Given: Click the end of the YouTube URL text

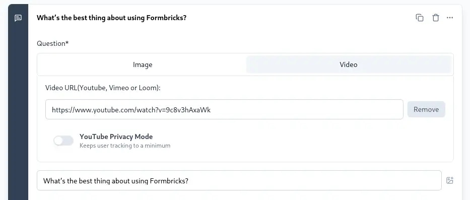Looking at the screenshot, I should [211, 110].
